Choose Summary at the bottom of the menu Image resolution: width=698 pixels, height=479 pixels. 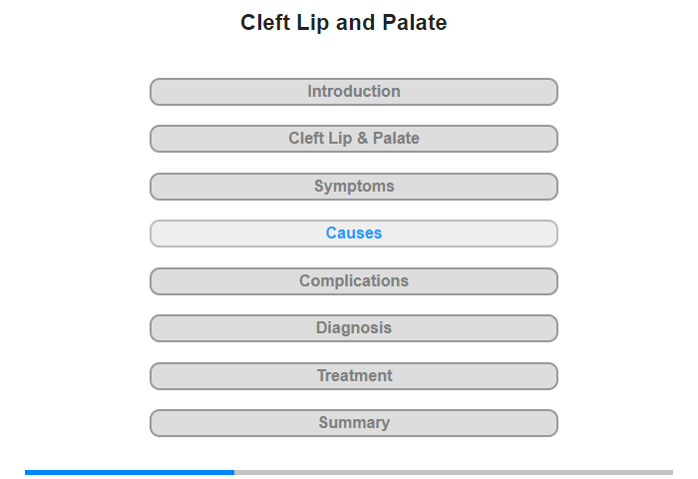[354, 423]
